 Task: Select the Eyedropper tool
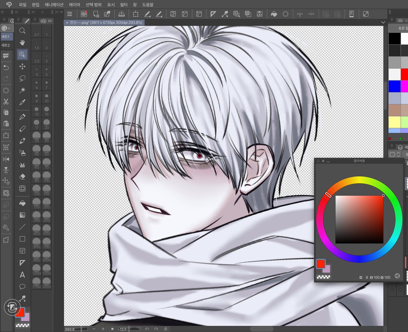(x=22, y=102)
